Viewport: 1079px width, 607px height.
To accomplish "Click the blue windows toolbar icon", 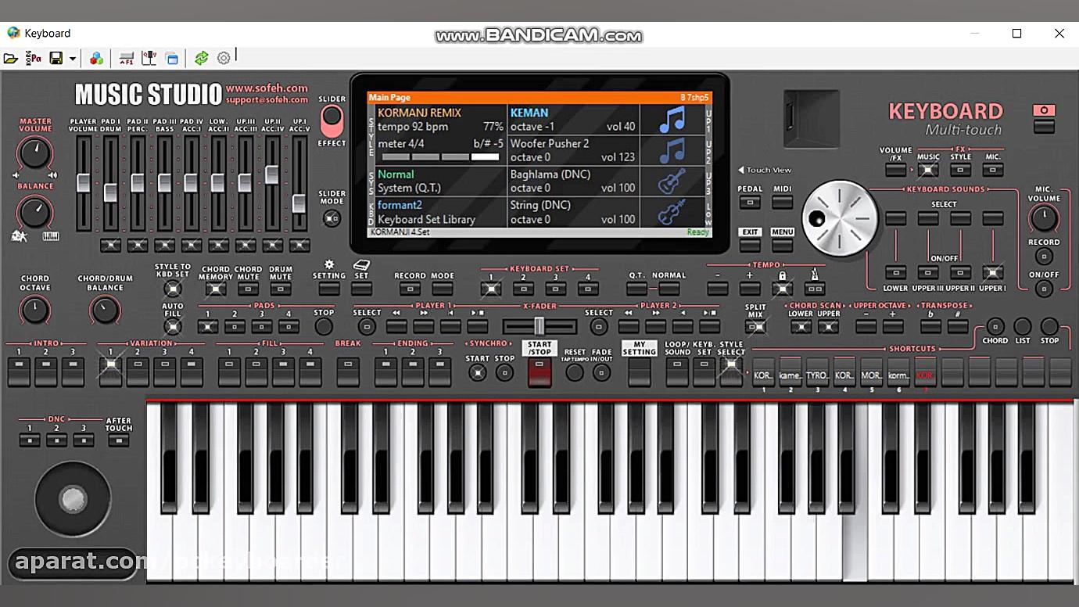I will coord(171,58).
